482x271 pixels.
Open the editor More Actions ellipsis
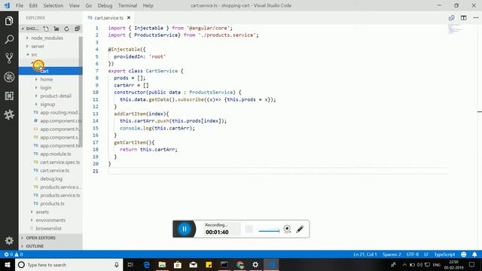coord(475,18)
